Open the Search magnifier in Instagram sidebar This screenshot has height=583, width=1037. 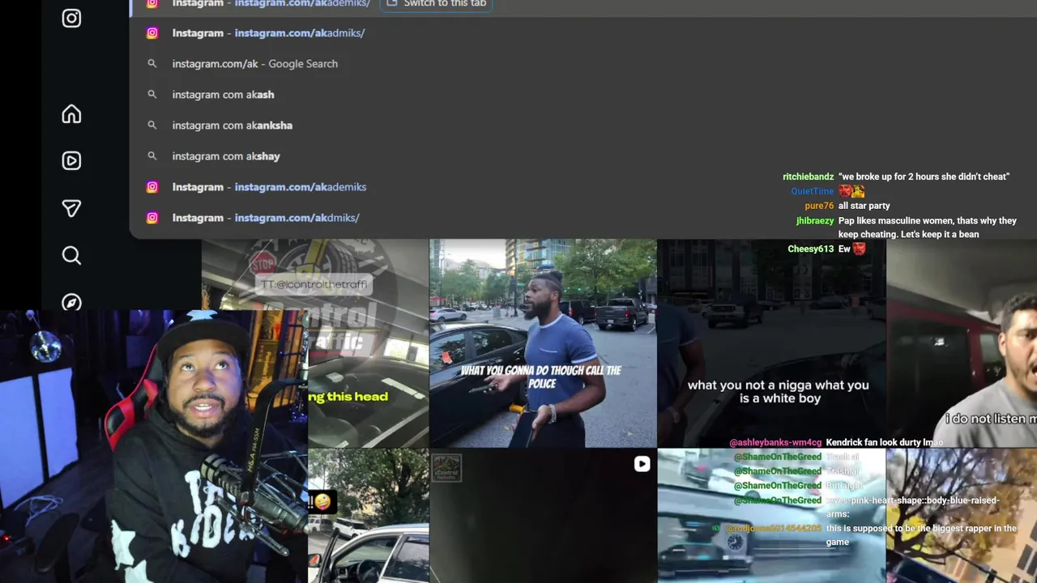pos(71,256)
